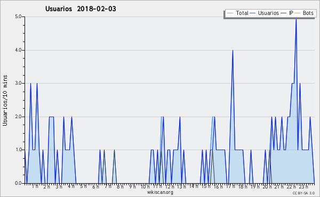The height and width of the screenshot is (197, 320).
Task: Click the '17 h' x-axis label
Action: coord(230,186)
